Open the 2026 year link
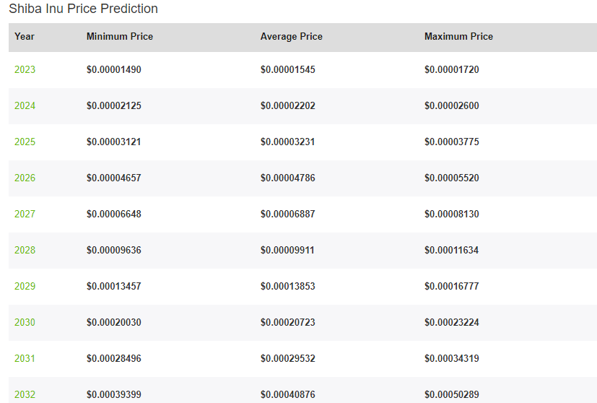The height and width of the screenshot is (403, 597). click(25, 178)
